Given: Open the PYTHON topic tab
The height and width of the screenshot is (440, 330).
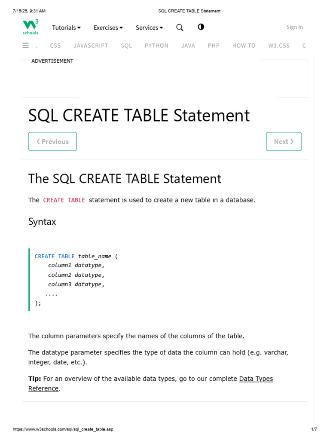Looking at the screenshot, I should [x=156, y=46].
